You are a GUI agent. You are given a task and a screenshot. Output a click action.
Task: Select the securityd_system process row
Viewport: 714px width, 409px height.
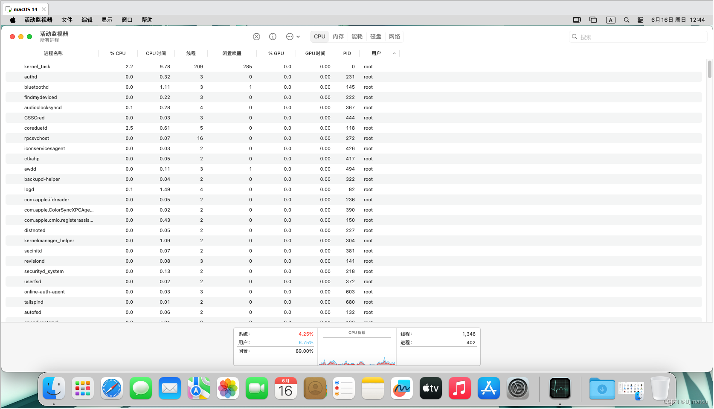tap(354, 271)
